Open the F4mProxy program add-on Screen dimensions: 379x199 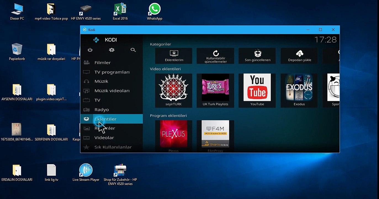[x=216, y=136]
